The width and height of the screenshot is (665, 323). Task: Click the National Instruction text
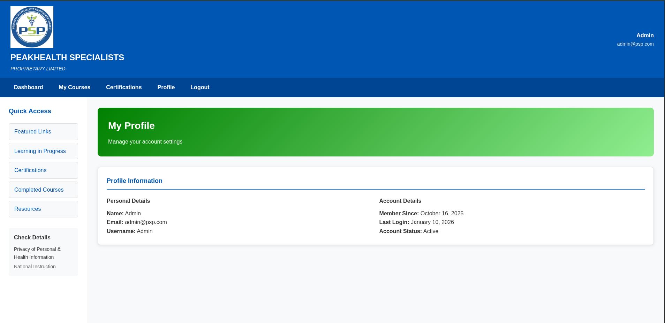(35, 267)
